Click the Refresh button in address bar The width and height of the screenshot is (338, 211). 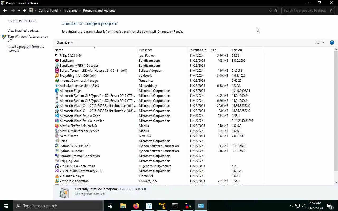tap(276, 11)
